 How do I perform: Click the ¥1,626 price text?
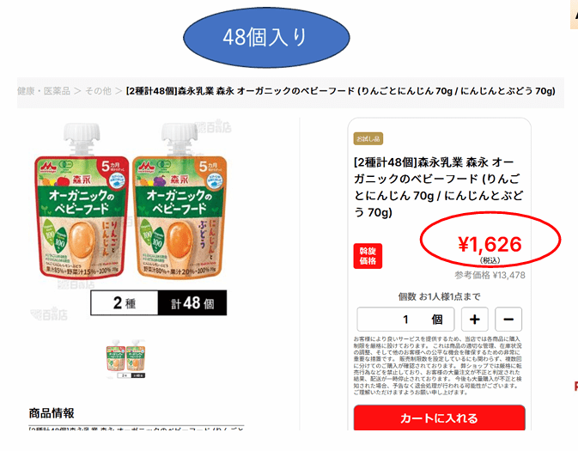(490, 244)
